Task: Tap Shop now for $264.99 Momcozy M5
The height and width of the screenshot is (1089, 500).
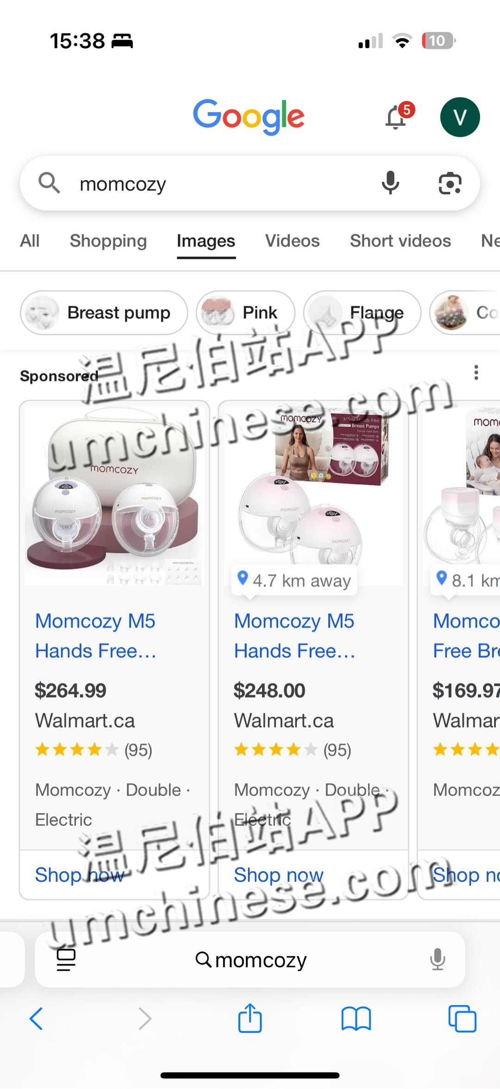Action: coord(80,875)
